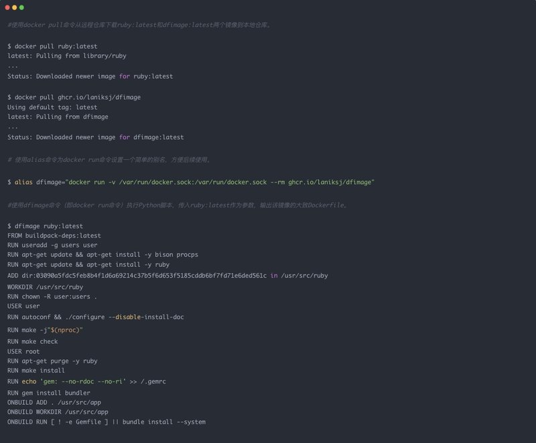Viewport: 536px width, 443px height.
Task: Click the ONBUILD RUN bundle install line
Action: click(107, 422)
